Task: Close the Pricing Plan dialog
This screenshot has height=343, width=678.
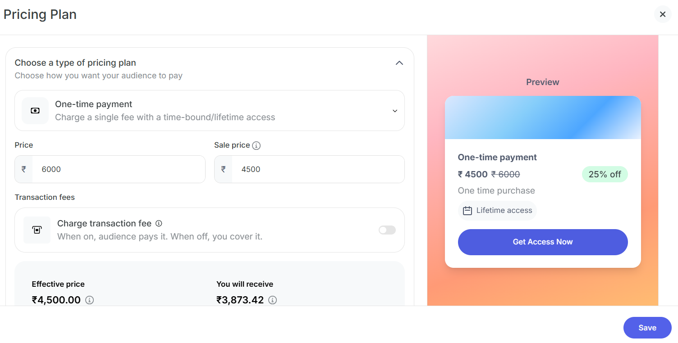Action: [x=662, y=14]
